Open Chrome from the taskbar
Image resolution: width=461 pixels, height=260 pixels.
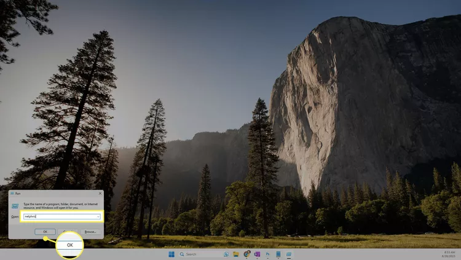[x=246, y=254]
